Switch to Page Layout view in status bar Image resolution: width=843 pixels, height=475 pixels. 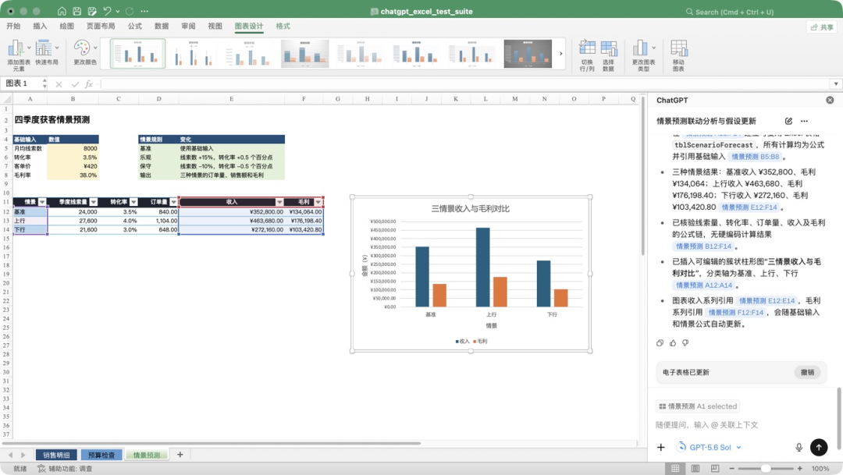695,469
